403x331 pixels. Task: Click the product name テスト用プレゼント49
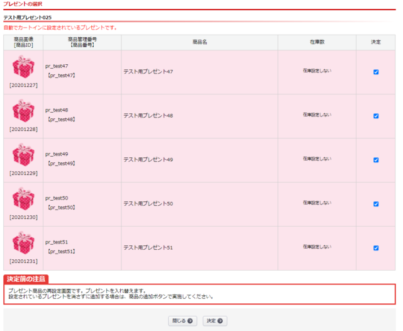(x=149, y=159)
